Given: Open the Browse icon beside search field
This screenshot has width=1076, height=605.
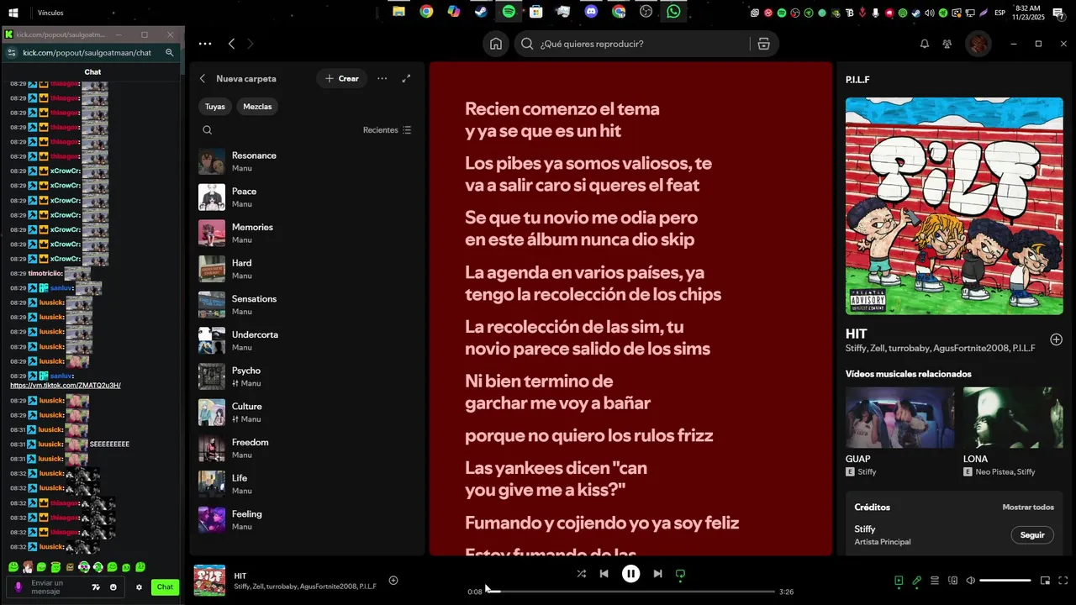Looking at the screenshot, I should 763,44.
